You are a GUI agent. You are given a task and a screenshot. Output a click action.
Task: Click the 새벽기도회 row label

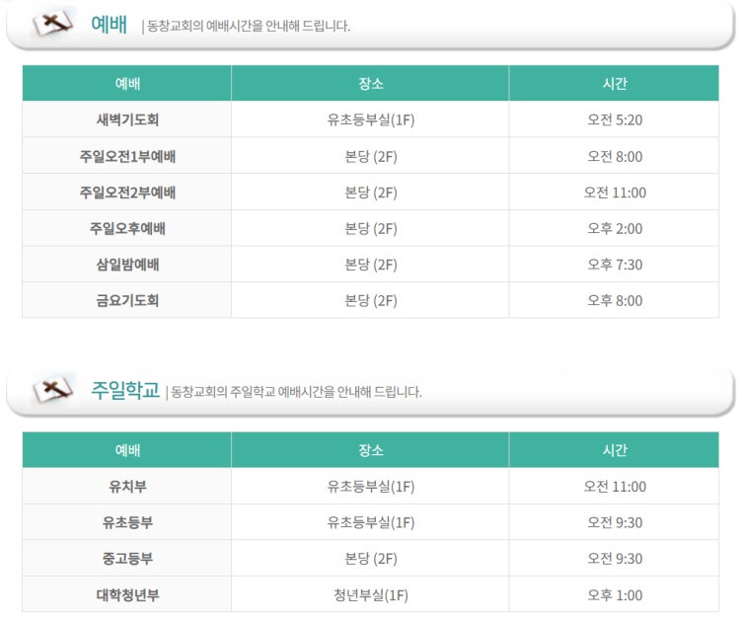tap(127, 119)
